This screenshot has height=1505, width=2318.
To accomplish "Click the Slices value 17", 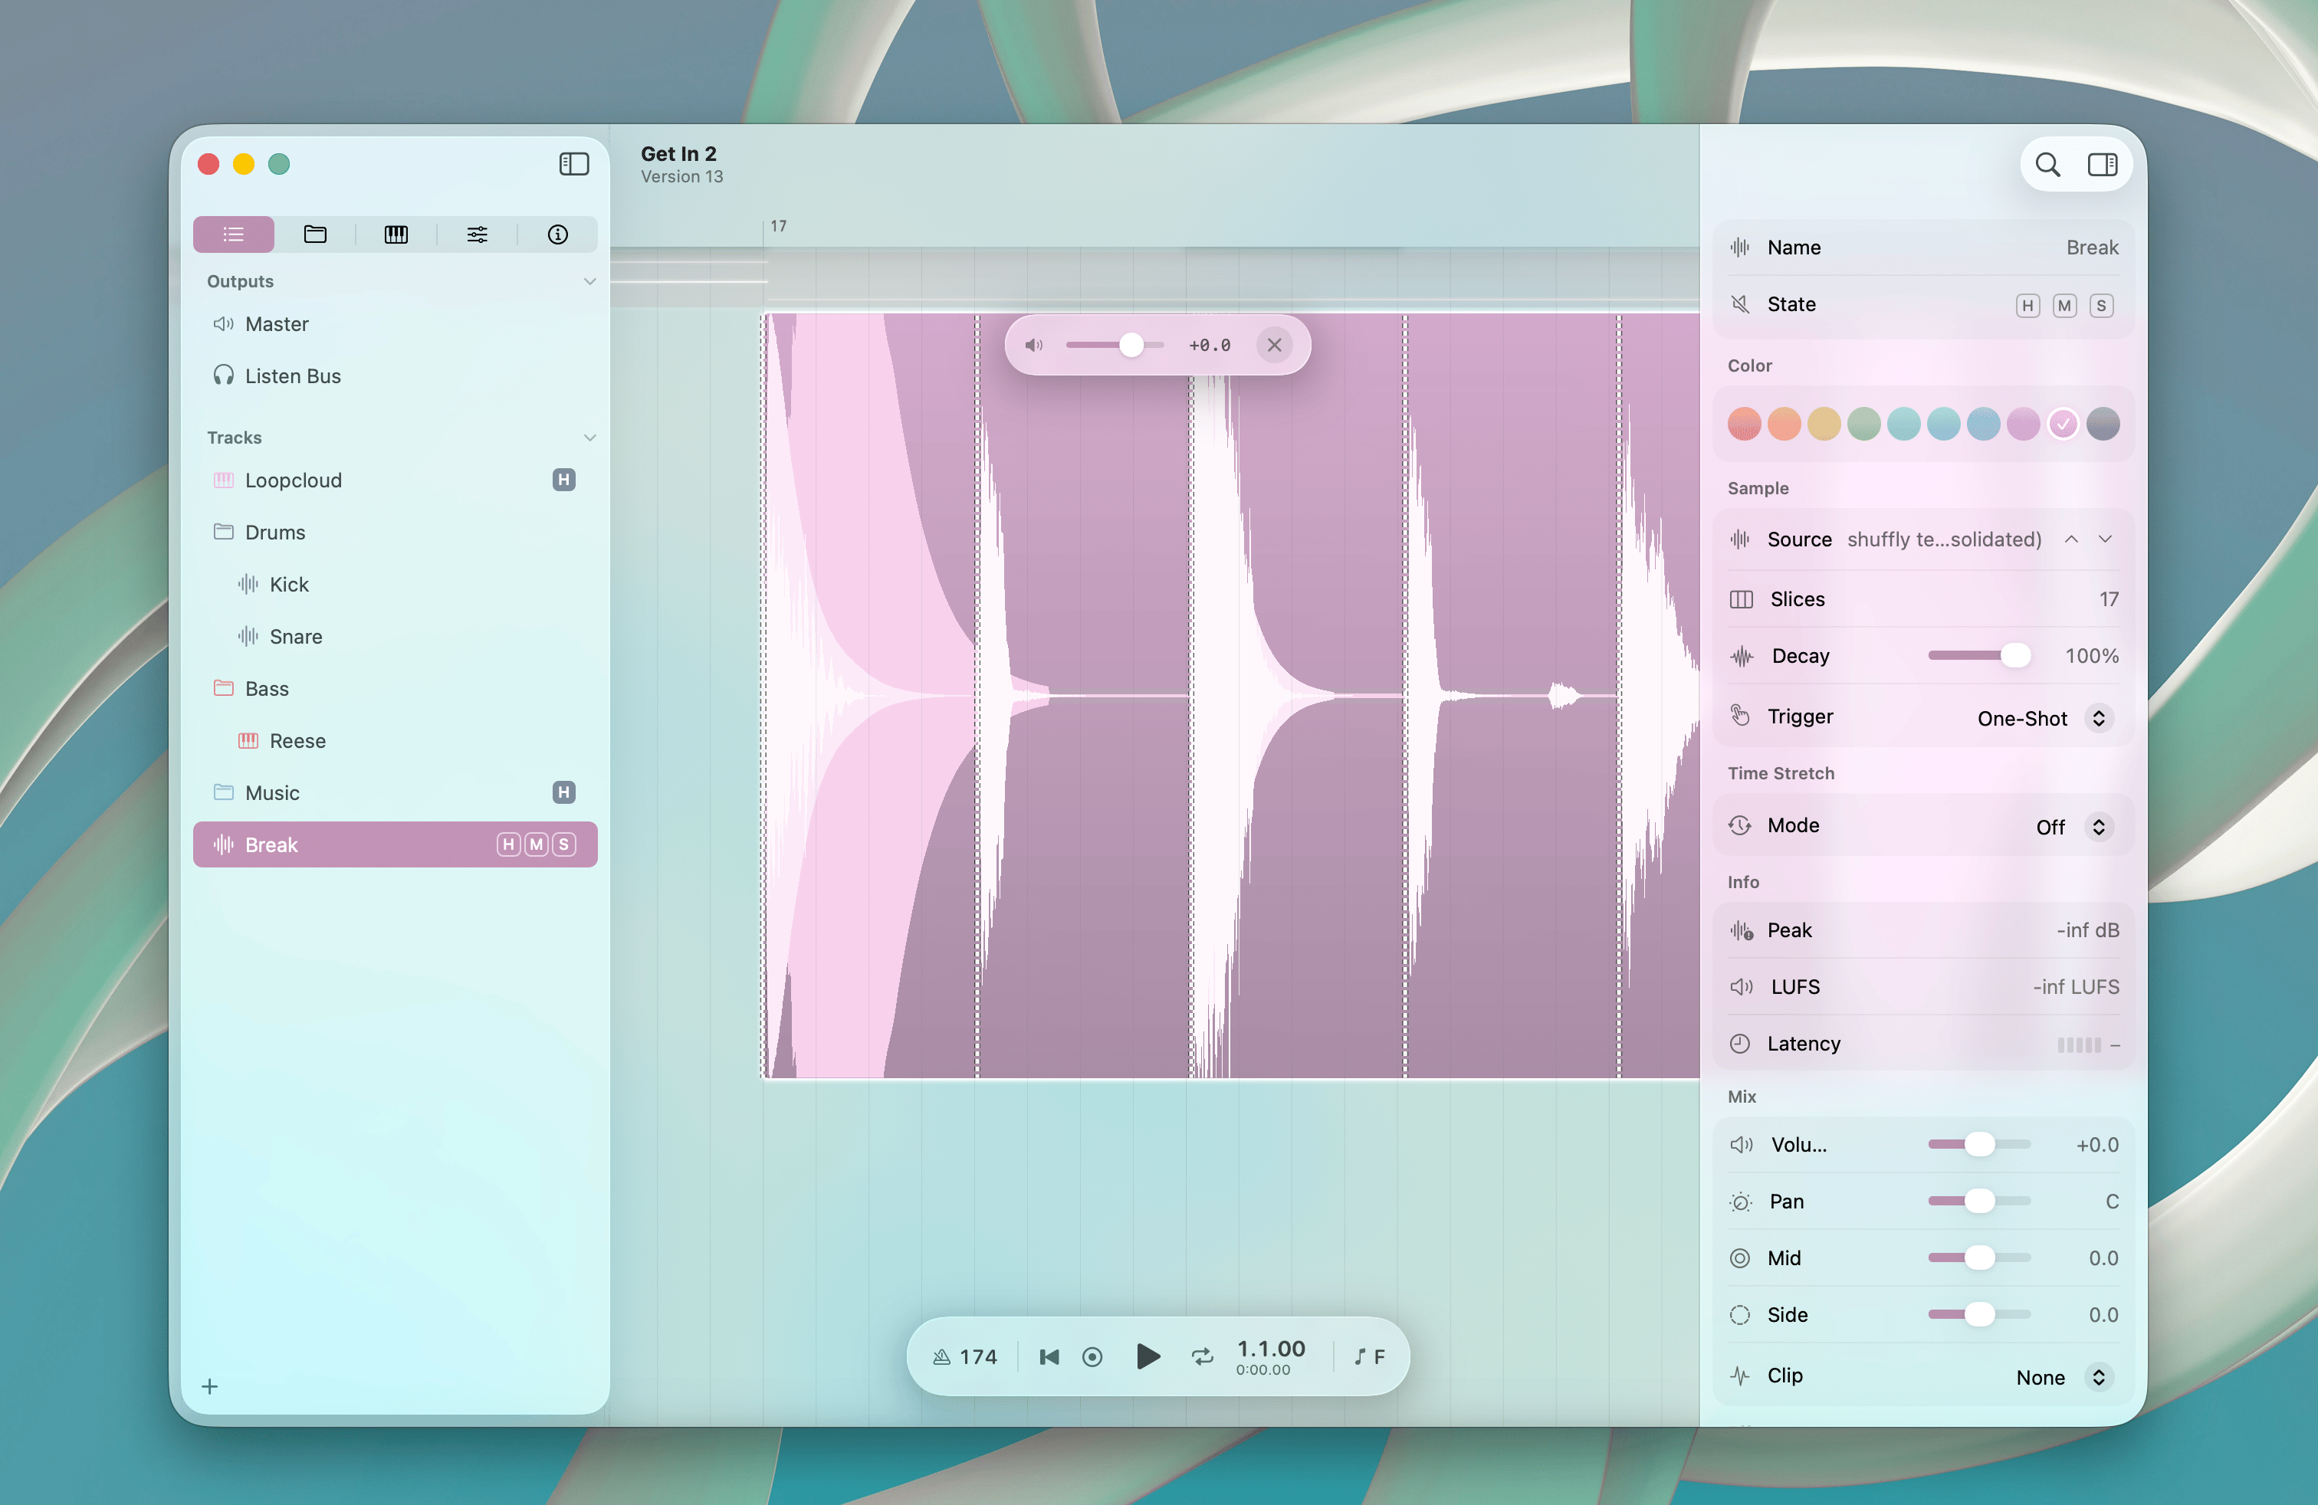I will coord(2109,600).
